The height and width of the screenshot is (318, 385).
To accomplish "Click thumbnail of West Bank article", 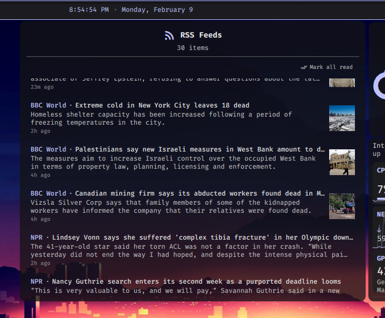I will 342,162.
